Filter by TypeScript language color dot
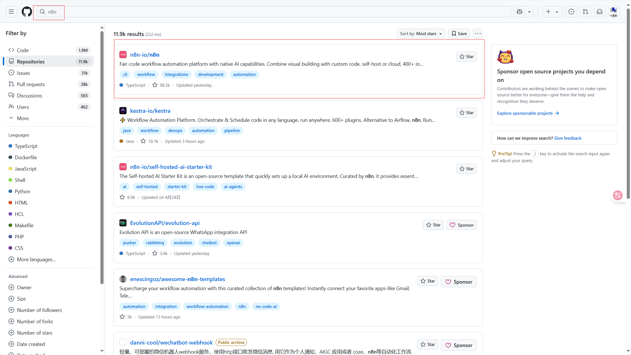This screenshot has width=631, height=355. [x=10, y=146]
